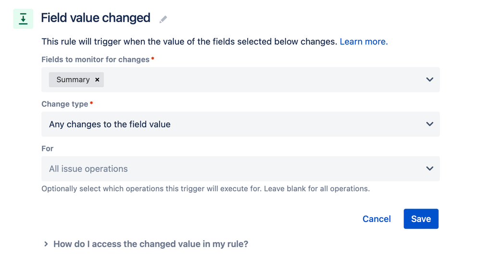Select the Summary field chip
This screenshot has height=259, width=480.
[73, 79]
